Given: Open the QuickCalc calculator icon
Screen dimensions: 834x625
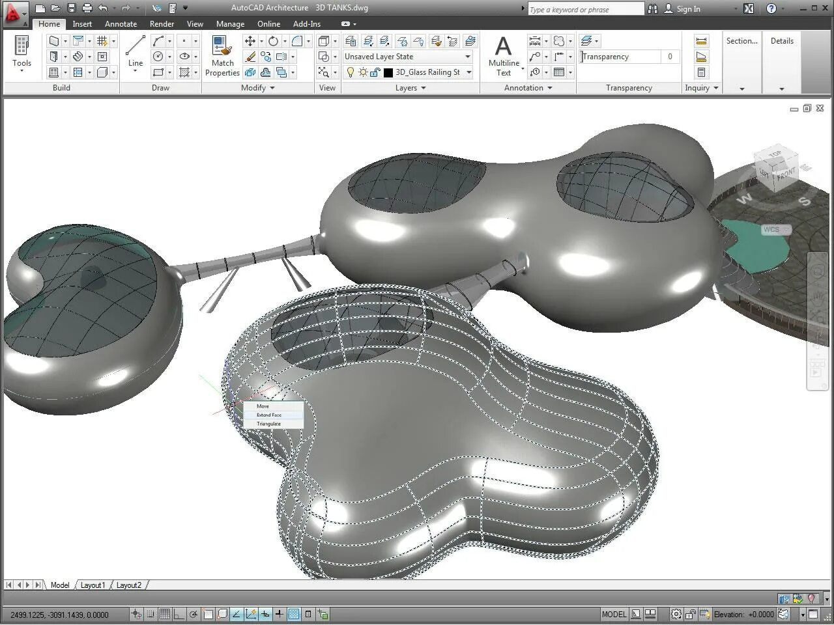Looking at the screenshot, I should point(701,72).
